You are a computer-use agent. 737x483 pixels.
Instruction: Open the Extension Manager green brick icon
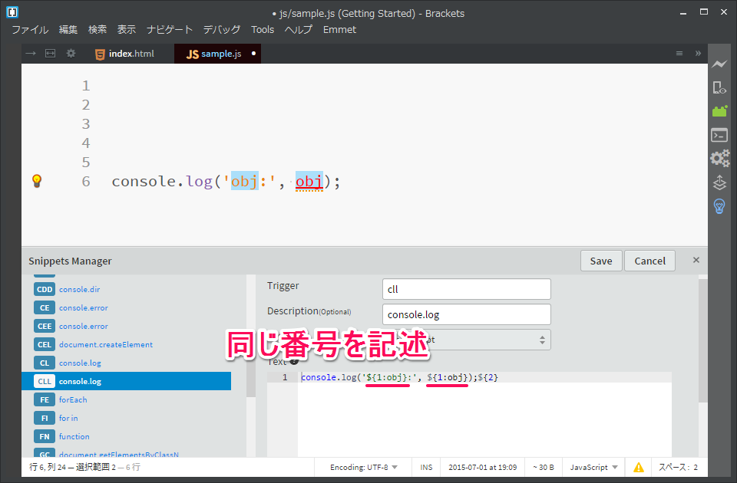(719, 111)
